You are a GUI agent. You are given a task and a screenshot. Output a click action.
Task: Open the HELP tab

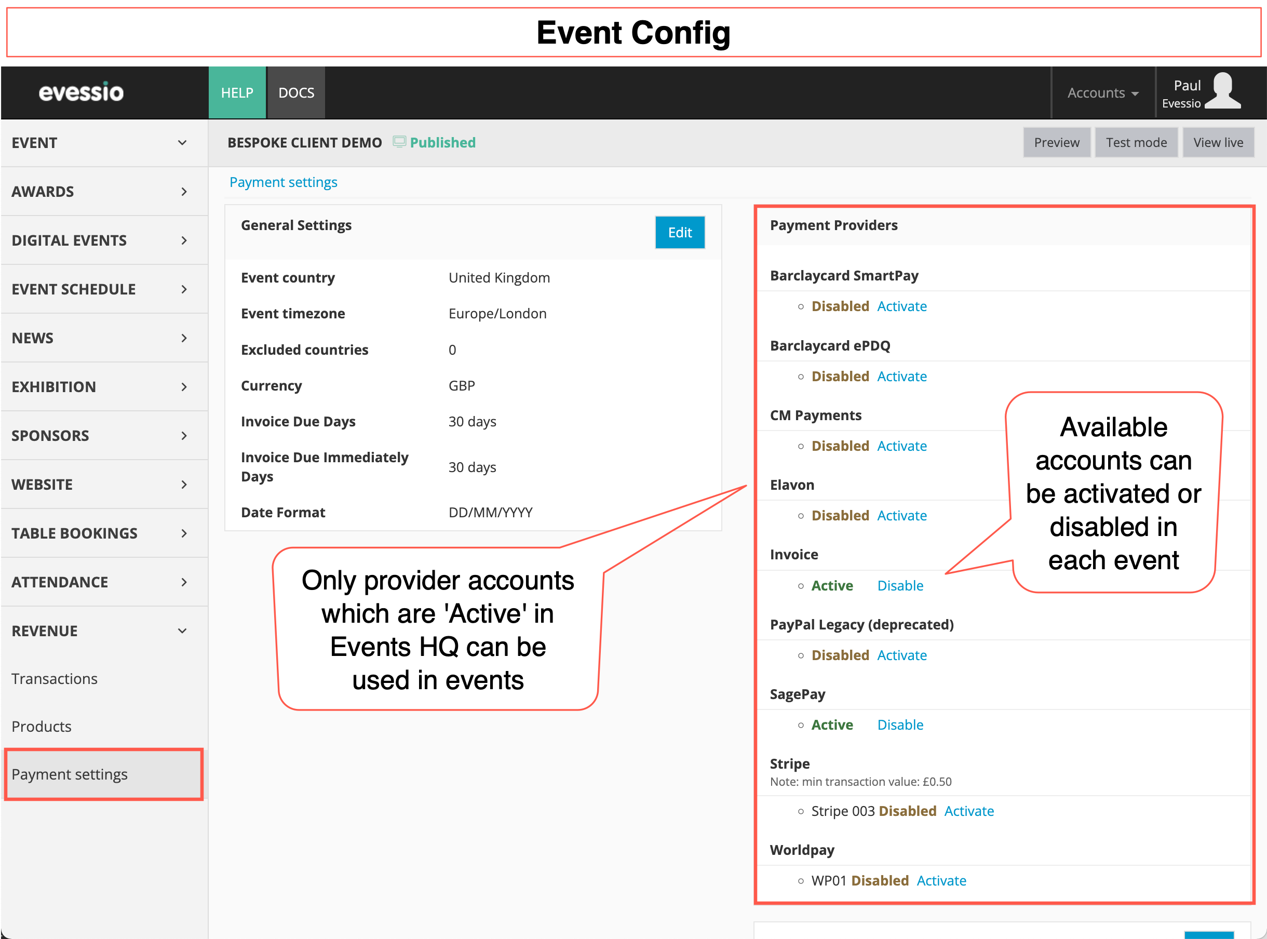(237, 92)
